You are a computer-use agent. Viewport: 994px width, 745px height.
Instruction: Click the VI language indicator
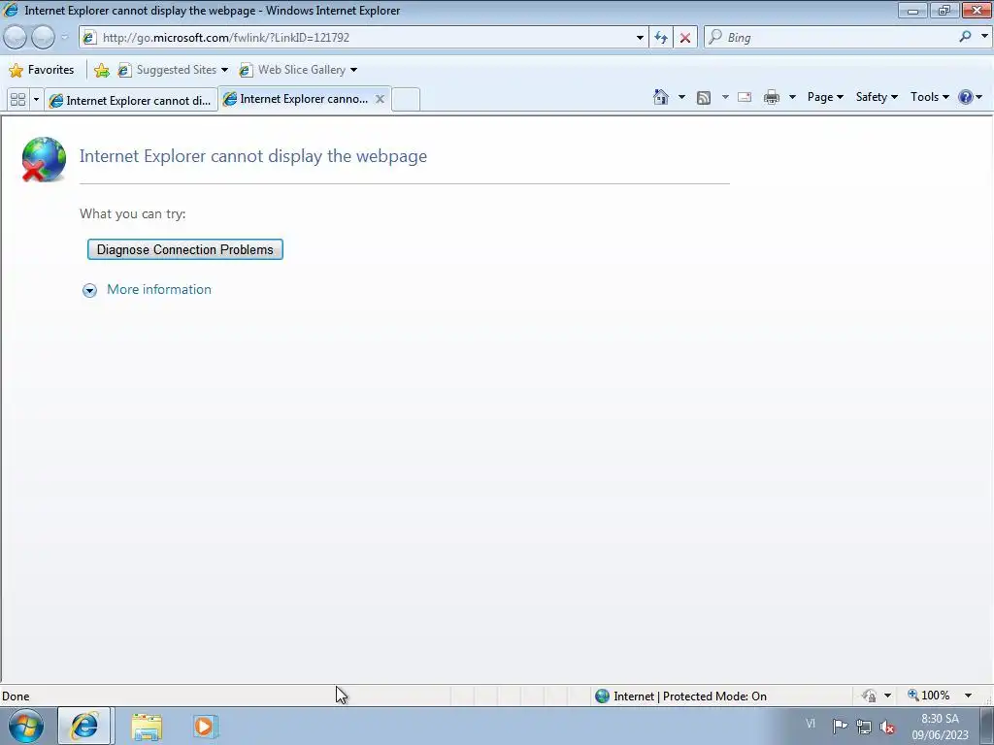811,724
